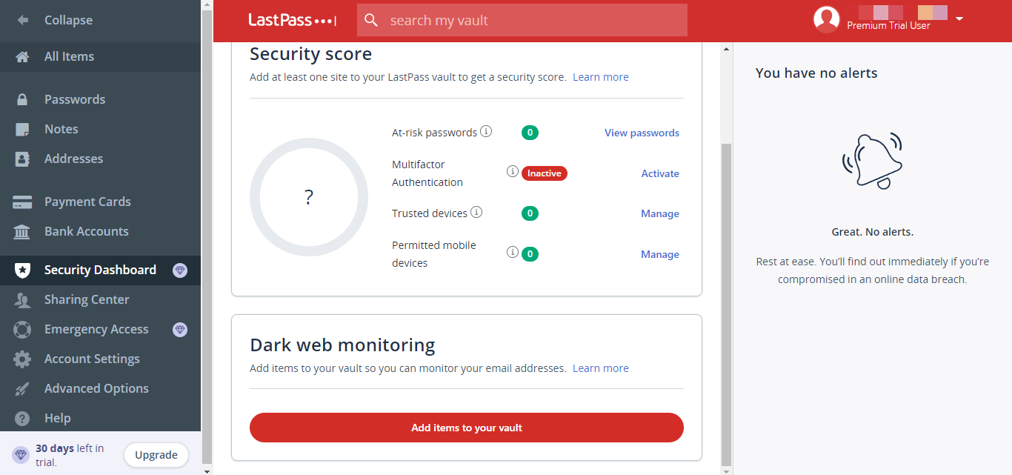This screenshot has height=475, width=1012.
Task: Go to Passwords section
Action: [x=101, y=99]
